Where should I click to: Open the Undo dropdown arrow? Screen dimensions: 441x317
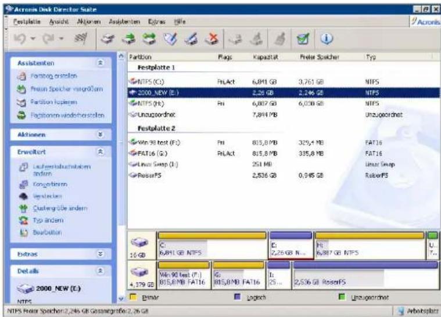pyautogui.click(x=33, y=38)
